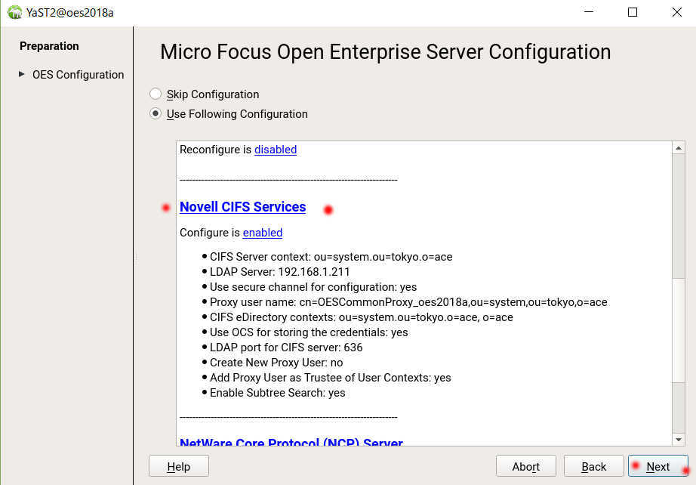The image size is (696, 485).
Task: Open the Novell CIFS Services link
Action: click(243, 207)
